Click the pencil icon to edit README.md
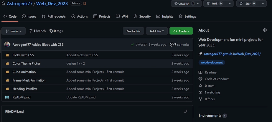 coord(185,111)
